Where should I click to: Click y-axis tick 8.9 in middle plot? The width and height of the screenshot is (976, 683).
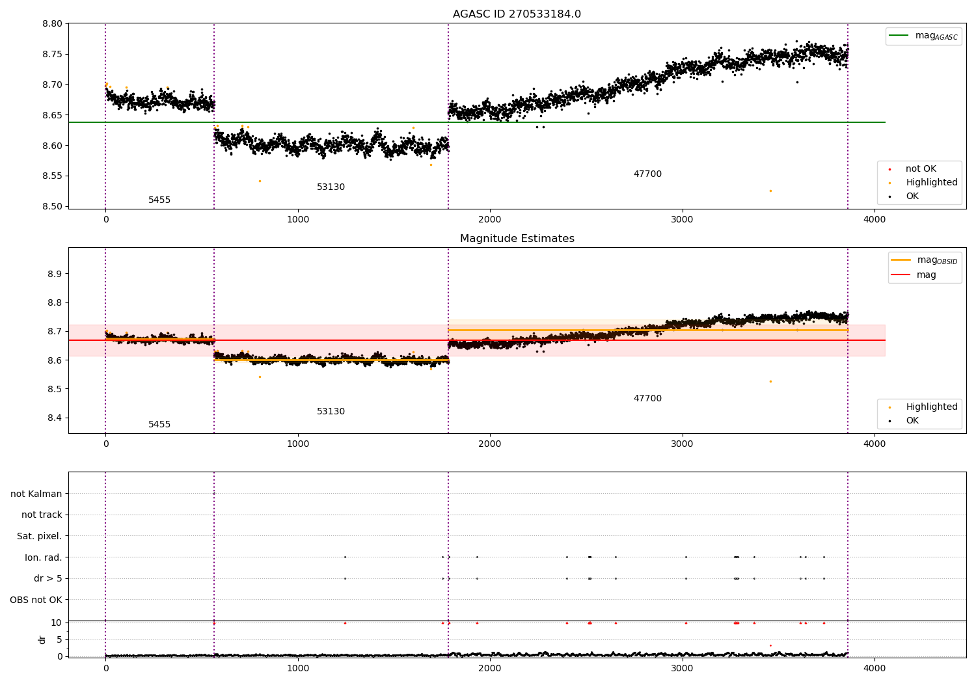55,274
